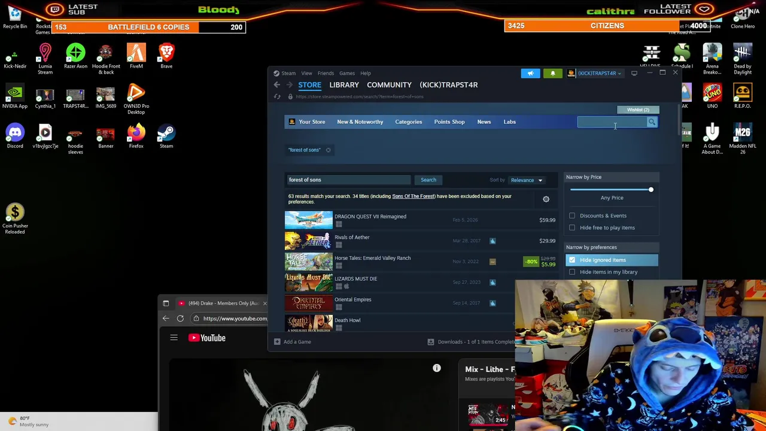
Task: Click the "forest of sons" term field
Action: point(348,180)
